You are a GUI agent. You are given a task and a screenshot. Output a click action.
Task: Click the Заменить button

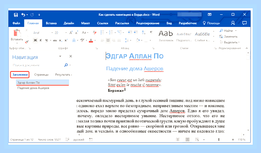tap(228, 37)
